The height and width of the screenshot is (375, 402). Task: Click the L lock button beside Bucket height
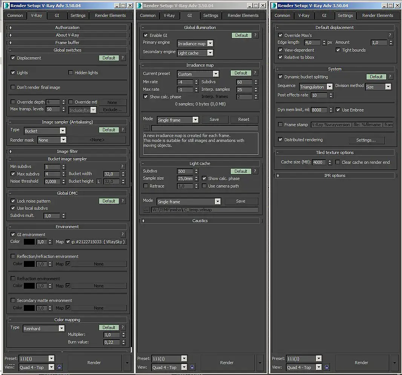[x=98, y=181]
